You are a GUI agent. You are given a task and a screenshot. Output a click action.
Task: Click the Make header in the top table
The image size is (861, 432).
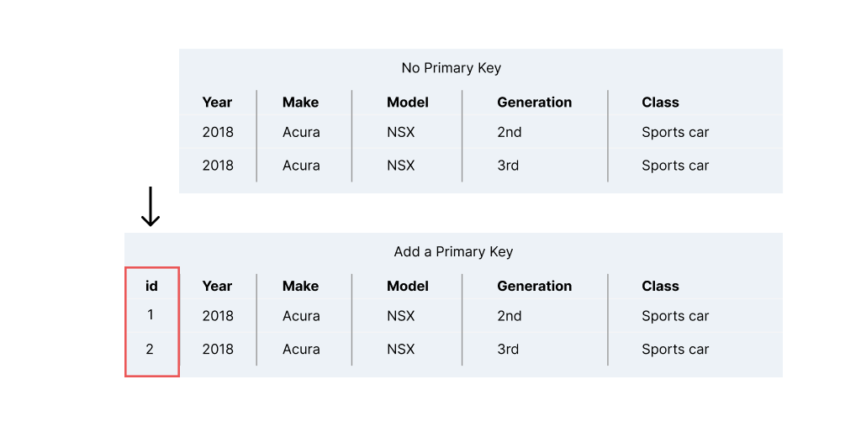coord(300,103)
